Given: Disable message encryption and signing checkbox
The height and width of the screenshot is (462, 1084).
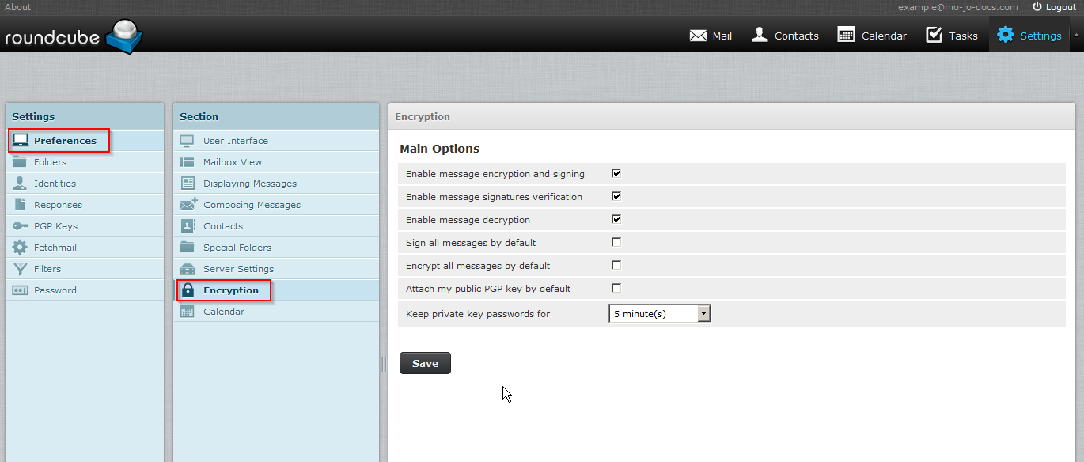Looking at the screenshot, I should click(616, 173).
